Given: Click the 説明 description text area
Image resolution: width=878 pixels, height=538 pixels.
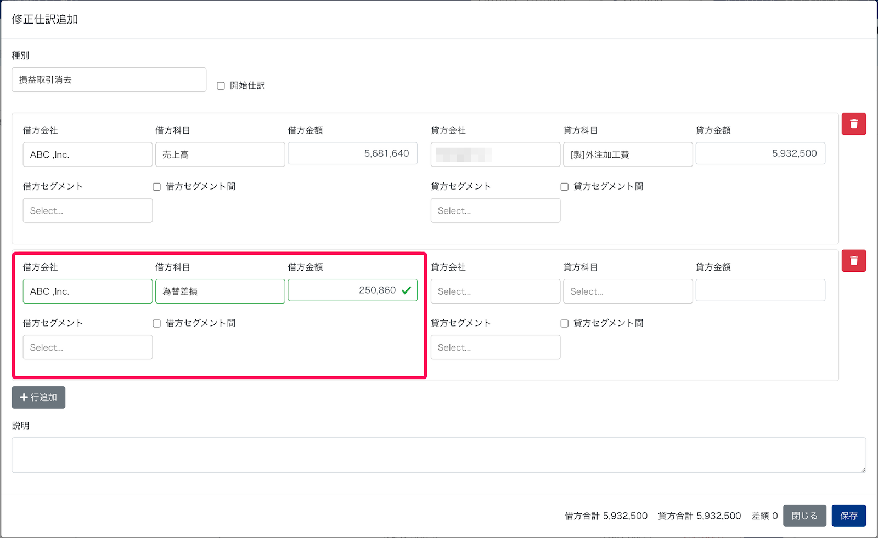Looking at the screenshot, I should 438,455.
